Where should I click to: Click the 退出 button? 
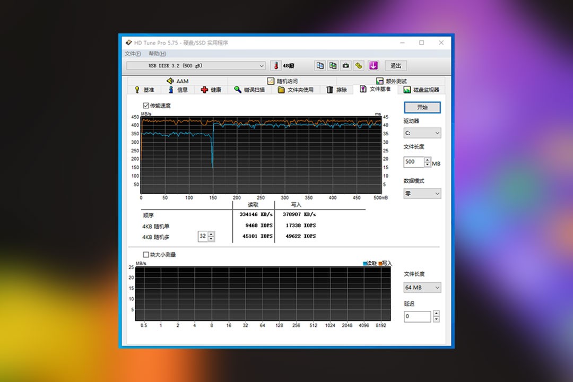(396, 66)
